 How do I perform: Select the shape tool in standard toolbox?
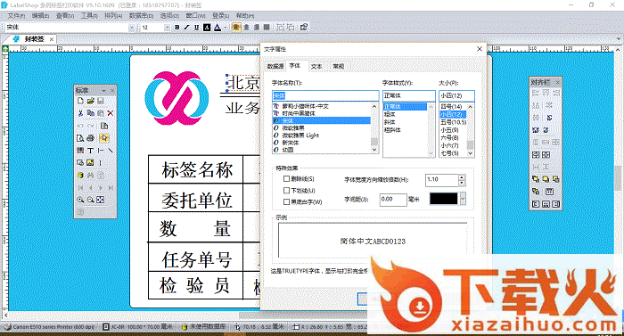point(80,163)
